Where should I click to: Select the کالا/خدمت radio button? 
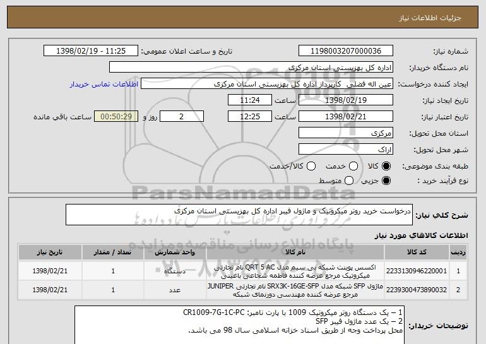(x=311, y=166)
